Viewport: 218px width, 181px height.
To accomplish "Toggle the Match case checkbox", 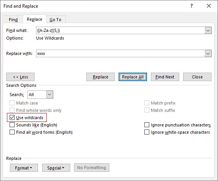I will [12, 103].
